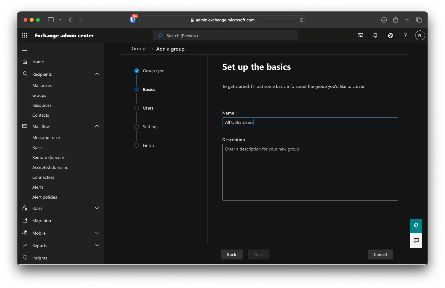The width and height of the screenshot is (445, 288).
Task: Click the Safari share icon
Action: [x=396, y=20]
